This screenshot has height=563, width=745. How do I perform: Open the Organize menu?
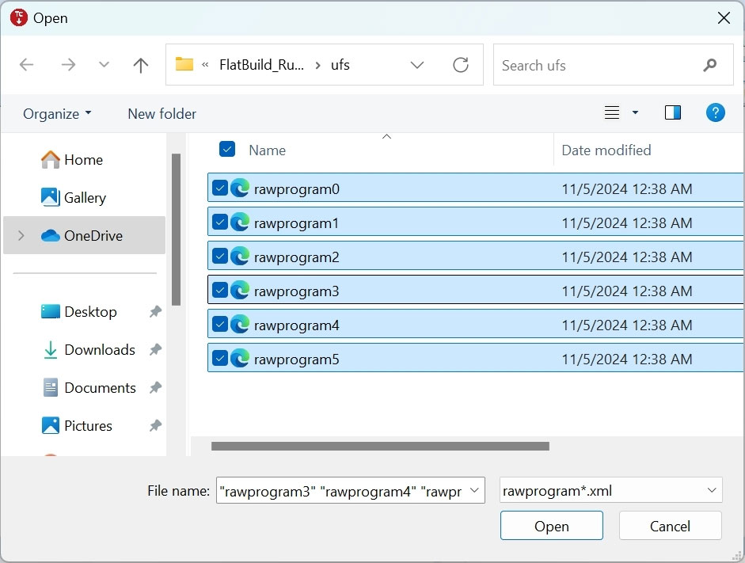pyautogui.click(x=57, y=114)
